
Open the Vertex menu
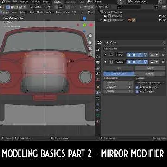pos(49,12)
